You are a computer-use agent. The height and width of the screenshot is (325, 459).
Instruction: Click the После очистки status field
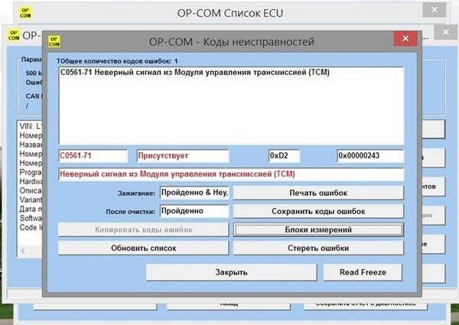click(x=194, y=210)
